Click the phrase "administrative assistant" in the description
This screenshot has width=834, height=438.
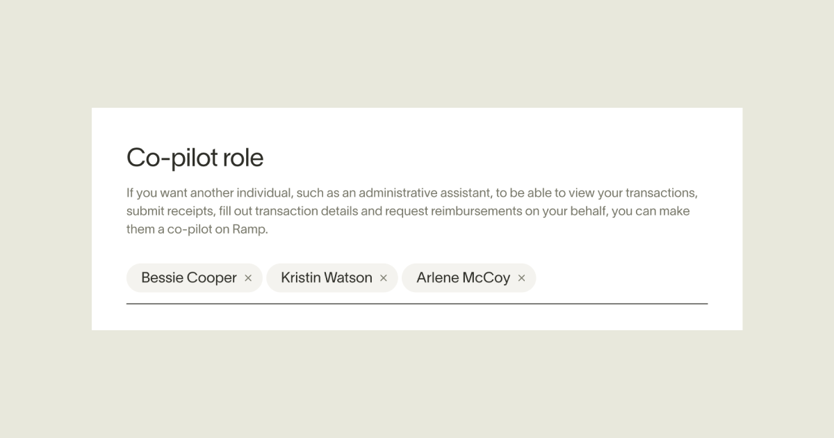click(425, 193)
